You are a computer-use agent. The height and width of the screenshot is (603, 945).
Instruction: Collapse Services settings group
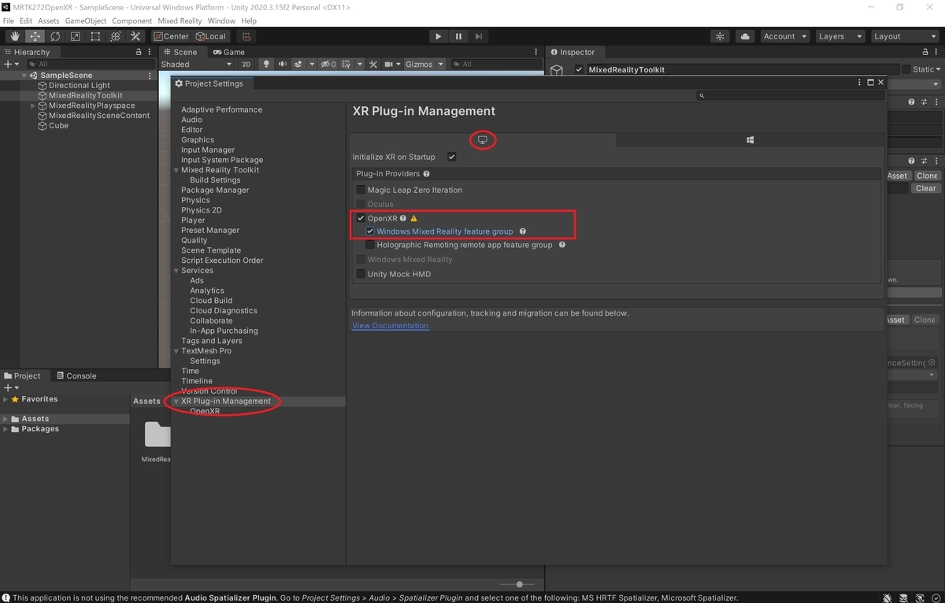coord(176,271)
